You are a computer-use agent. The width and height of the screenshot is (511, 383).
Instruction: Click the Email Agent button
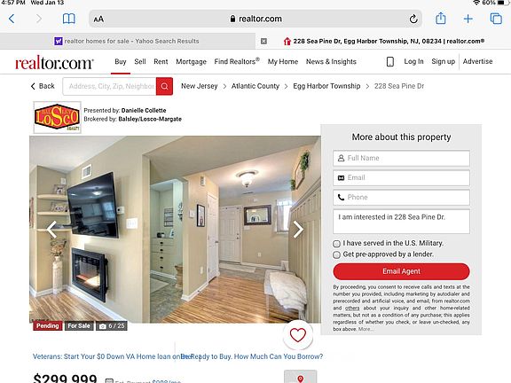(401, 271)
